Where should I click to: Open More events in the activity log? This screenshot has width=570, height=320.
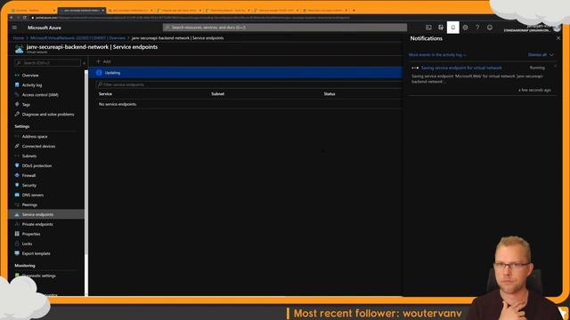(437, 55)
